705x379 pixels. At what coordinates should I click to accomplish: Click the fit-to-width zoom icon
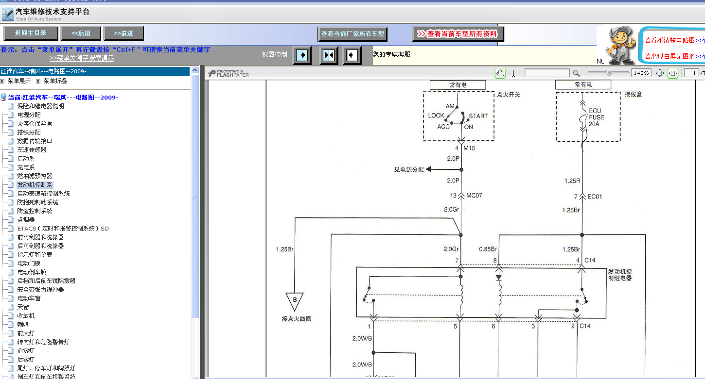(x=673, y=73)
